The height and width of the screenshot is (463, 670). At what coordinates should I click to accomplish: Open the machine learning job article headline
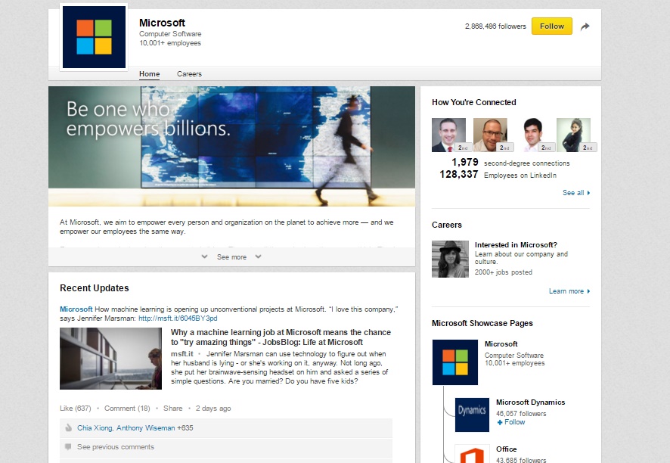pos(281,337)
